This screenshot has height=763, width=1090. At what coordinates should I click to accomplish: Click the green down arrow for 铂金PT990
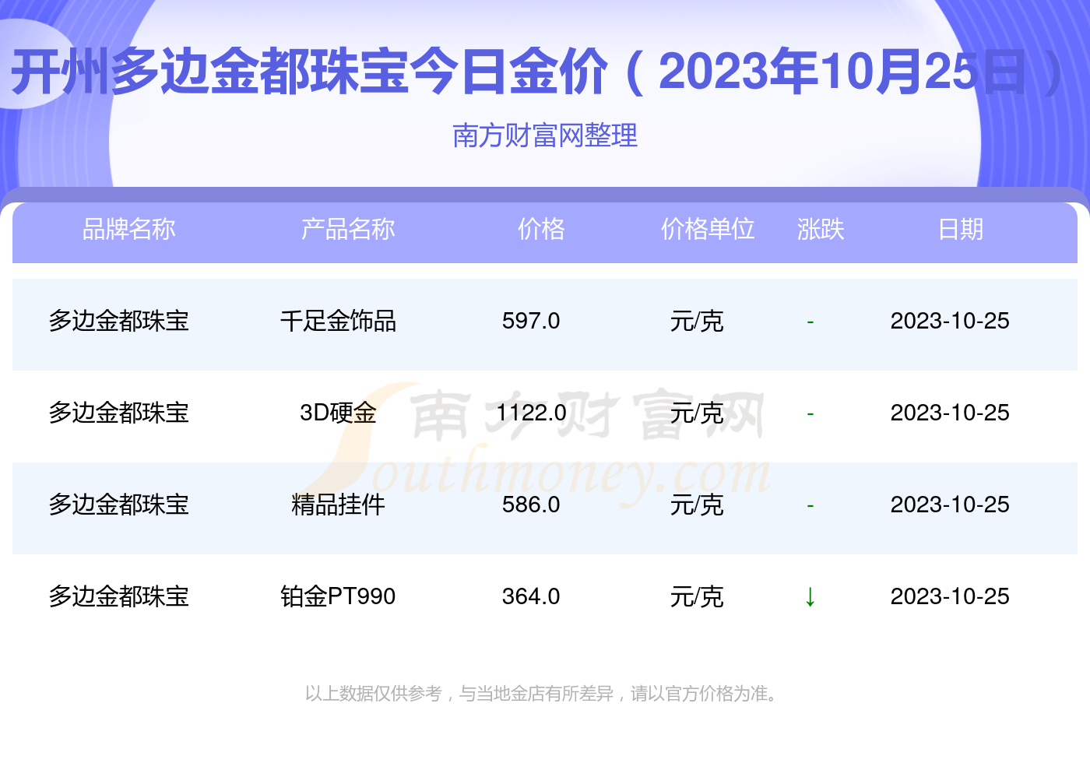coord(810,597)
